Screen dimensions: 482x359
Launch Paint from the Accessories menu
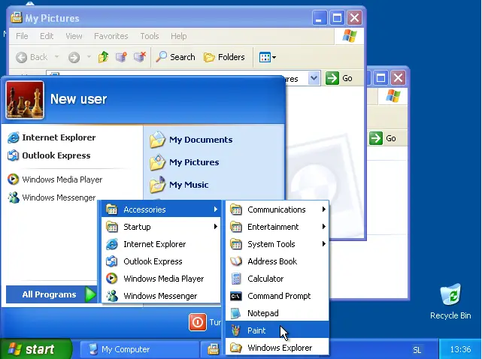click(x=277, y=330)
